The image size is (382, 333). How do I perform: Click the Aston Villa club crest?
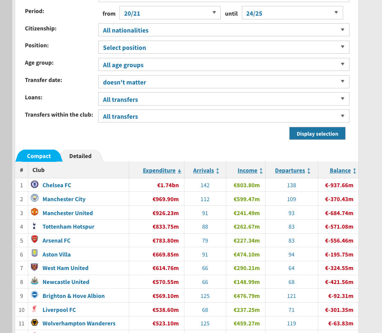coord(35,253)
